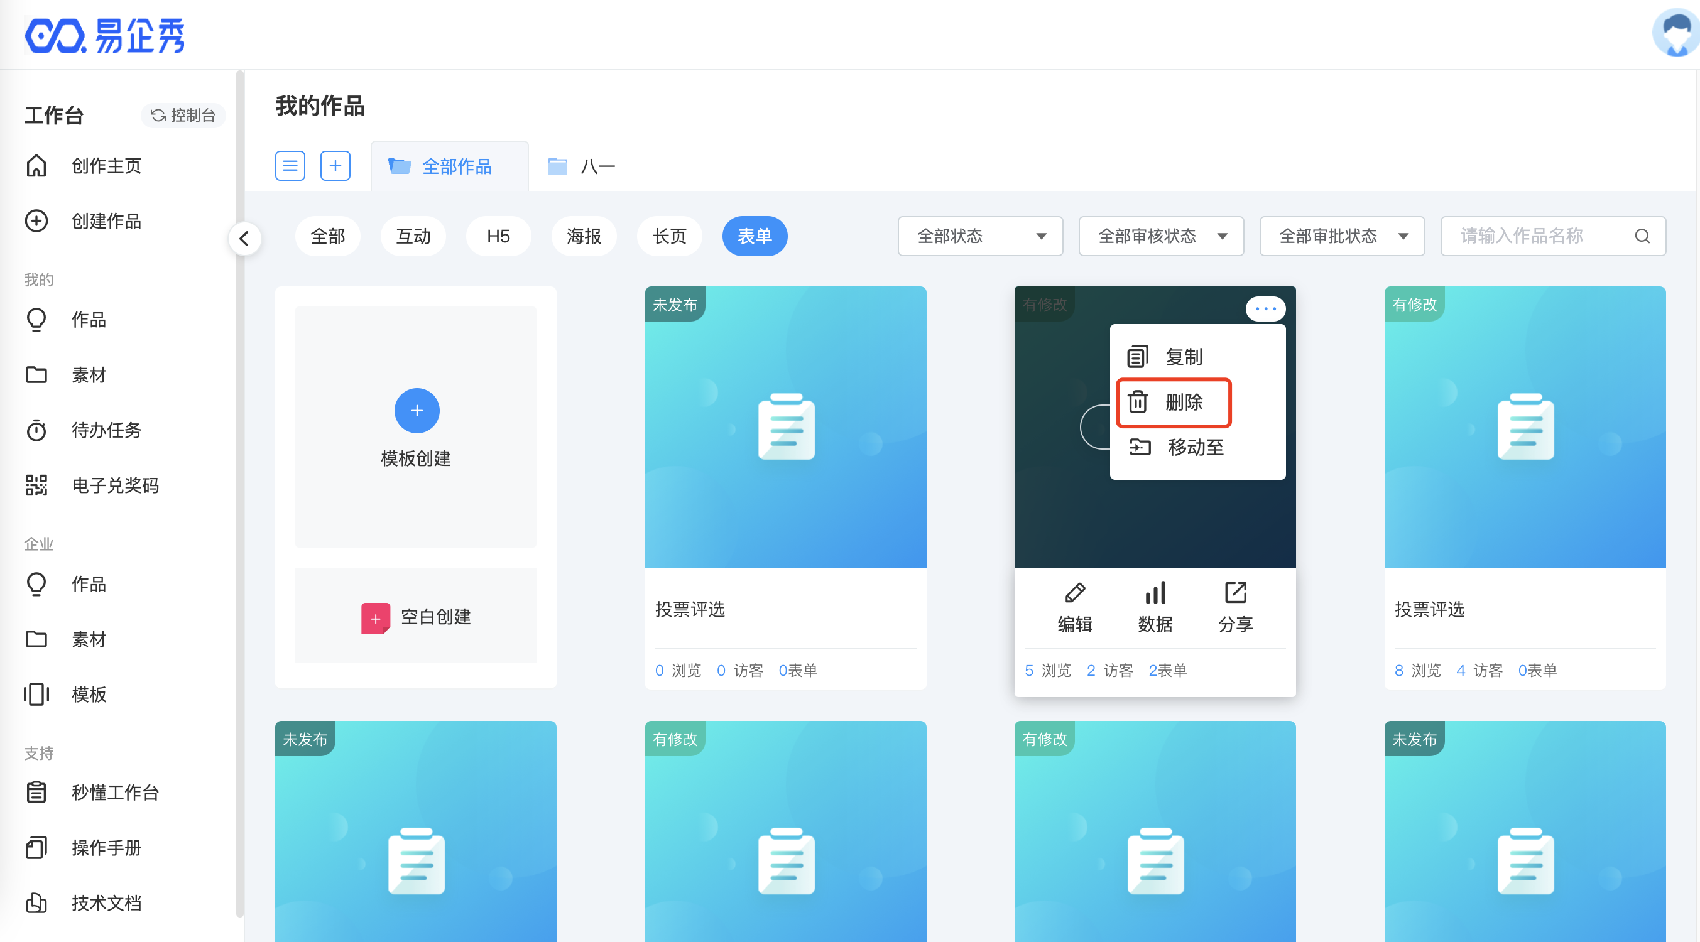Open 秒懂工作台 support link

click(x=116, y=793)
